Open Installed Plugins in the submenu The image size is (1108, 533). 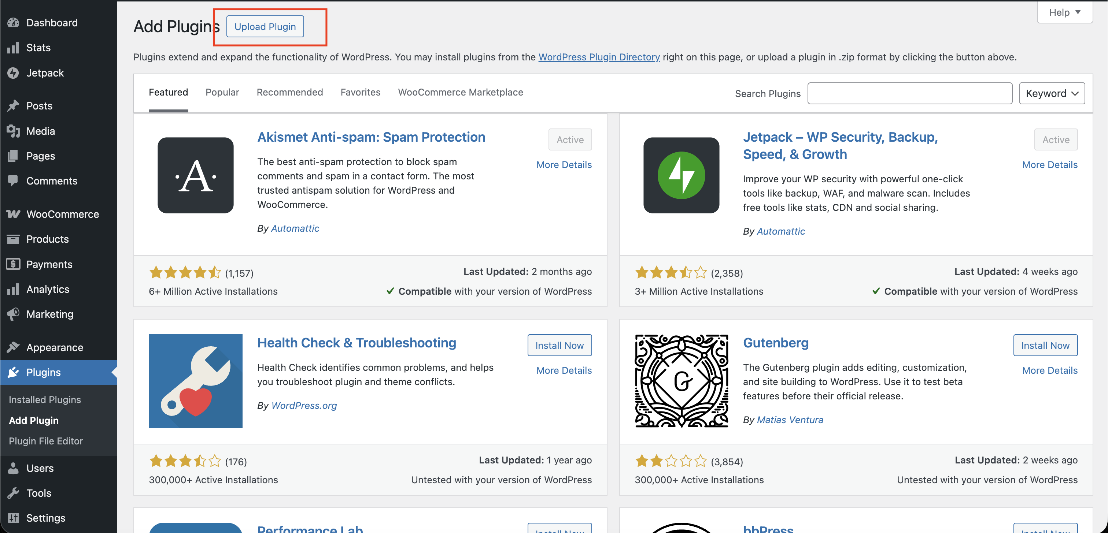[x=45, y=400]
